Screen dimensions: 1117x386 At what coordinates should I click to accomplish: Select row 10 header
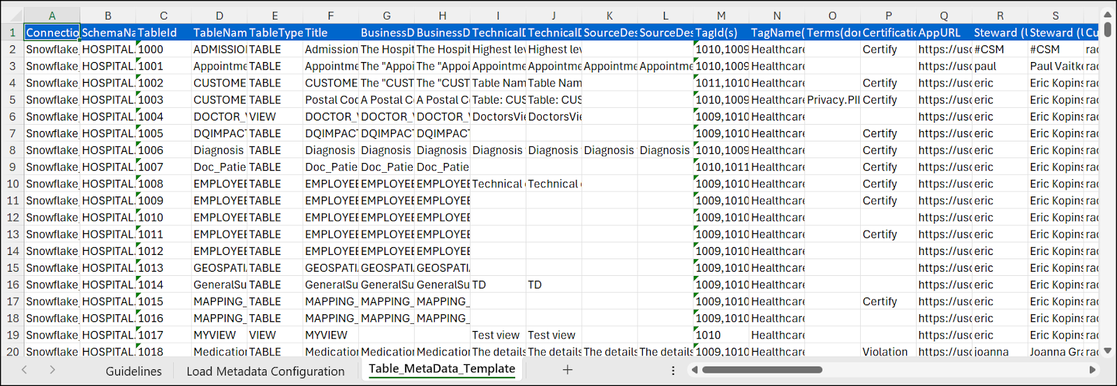pos(12,184)
